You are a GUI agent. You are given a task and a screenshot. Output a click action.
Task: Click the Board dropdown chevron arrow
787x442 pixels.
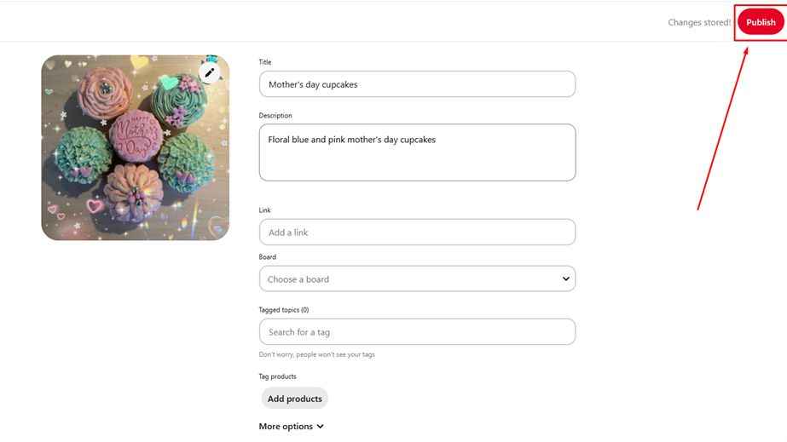[x=565, y=278]
